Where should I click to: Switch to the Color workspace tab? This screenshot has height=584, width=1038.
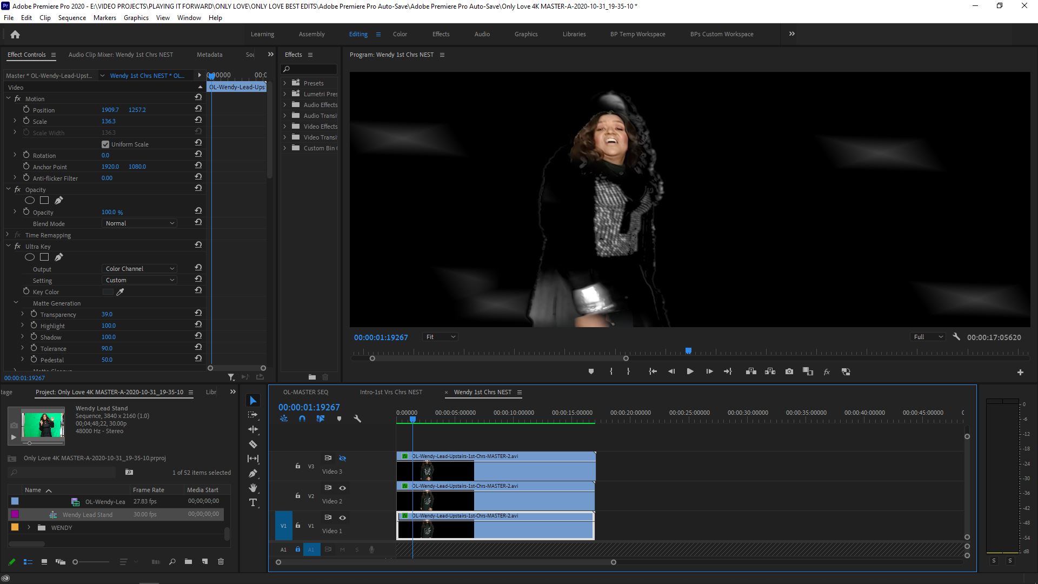(x=400, y=34)
